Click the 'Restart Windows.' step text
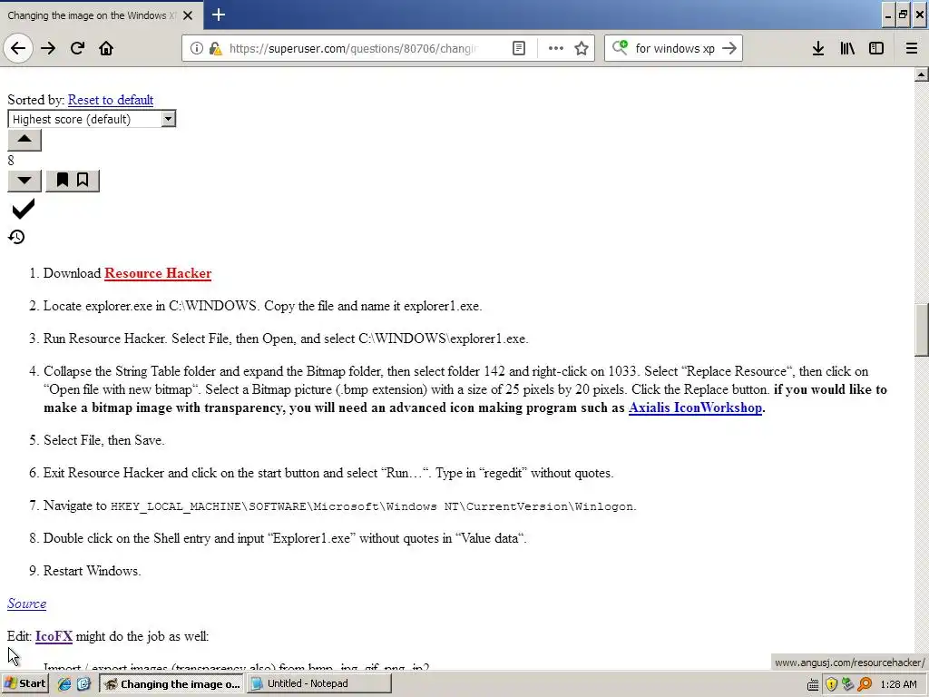This screenshot has width=929, height=697. pos(92,571)
